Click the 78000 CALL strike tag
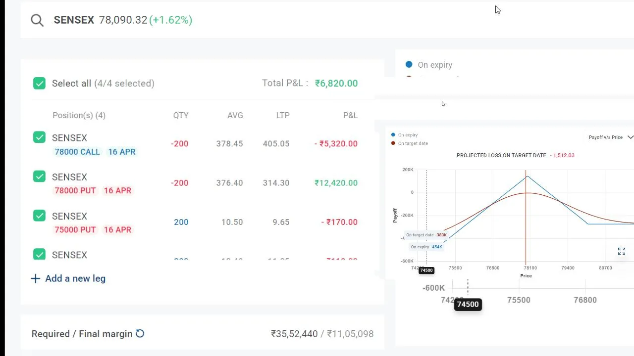 point(77,152)
